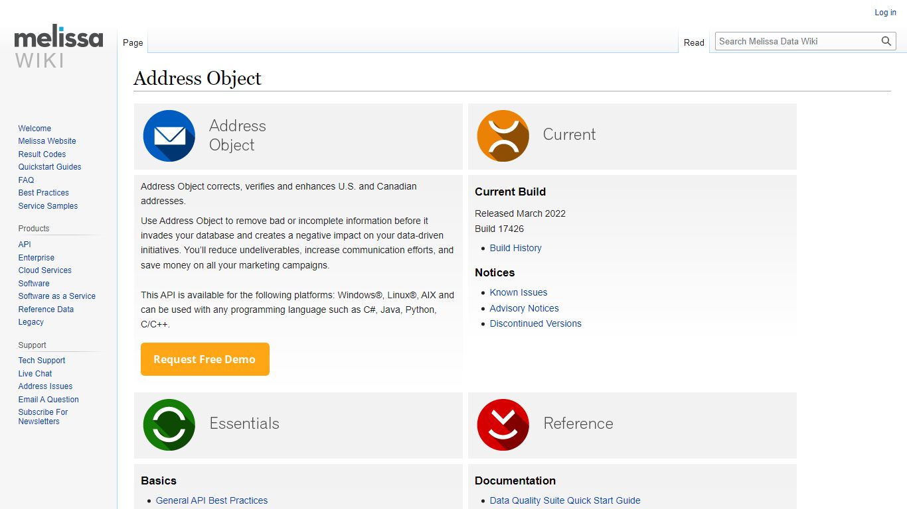907x509 pixels.
Task: Open Reference Data link
Action: 46,310
